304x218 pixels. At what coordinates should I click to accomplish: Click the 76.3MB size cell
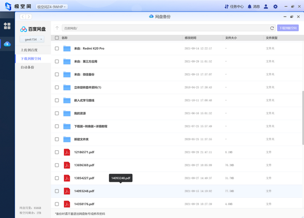(229, 165)
